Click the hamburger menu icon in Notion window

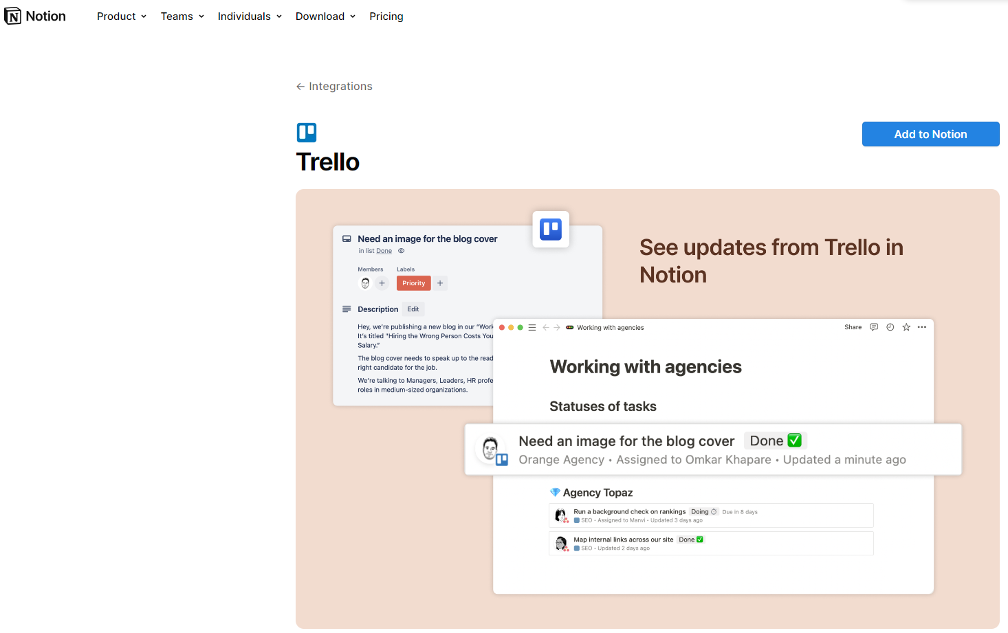(x=532, y=328)
